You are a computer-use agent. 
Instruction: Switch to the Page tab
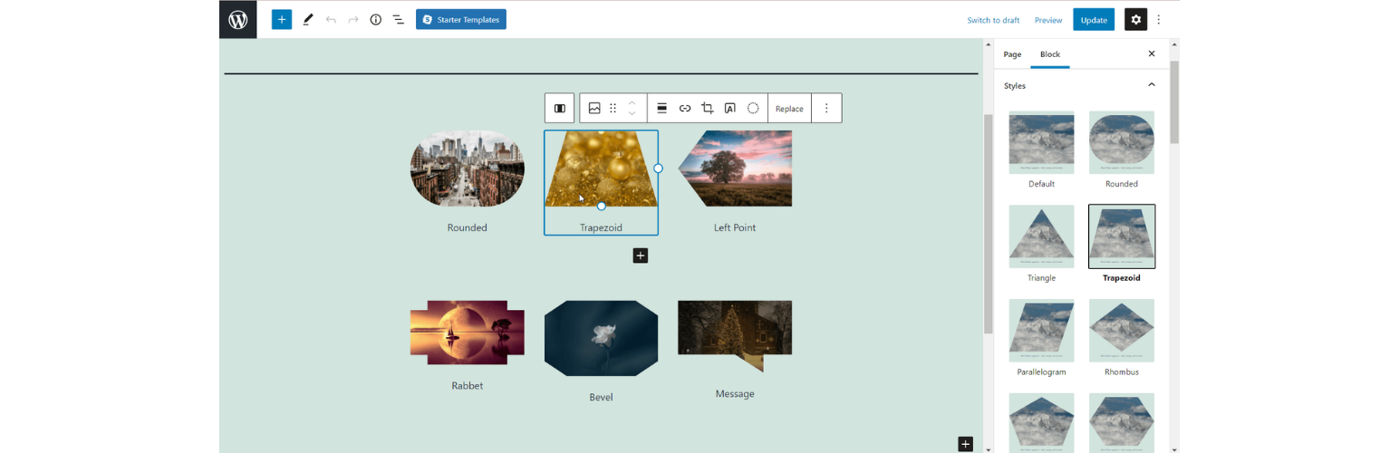coord(1012,54)
